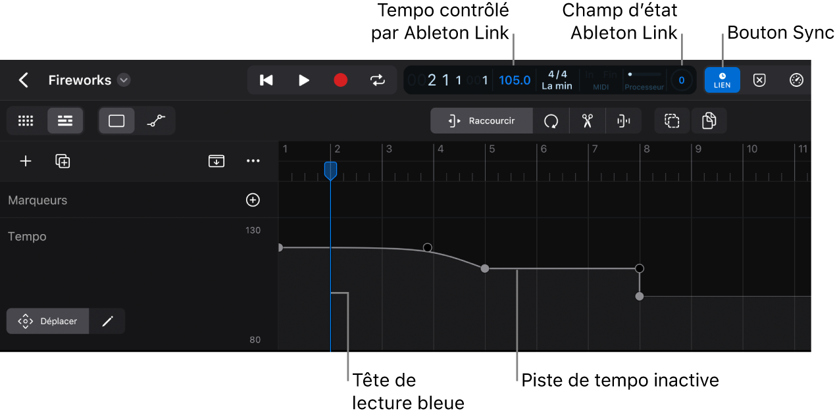Click the tempo value 105.0 in the display
The height and width of the screenshot is (413, 835).
(x=514, y=80)
